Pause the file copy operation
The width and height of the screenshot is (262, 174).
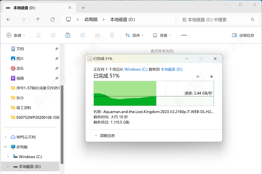click(x=198, y=76)
